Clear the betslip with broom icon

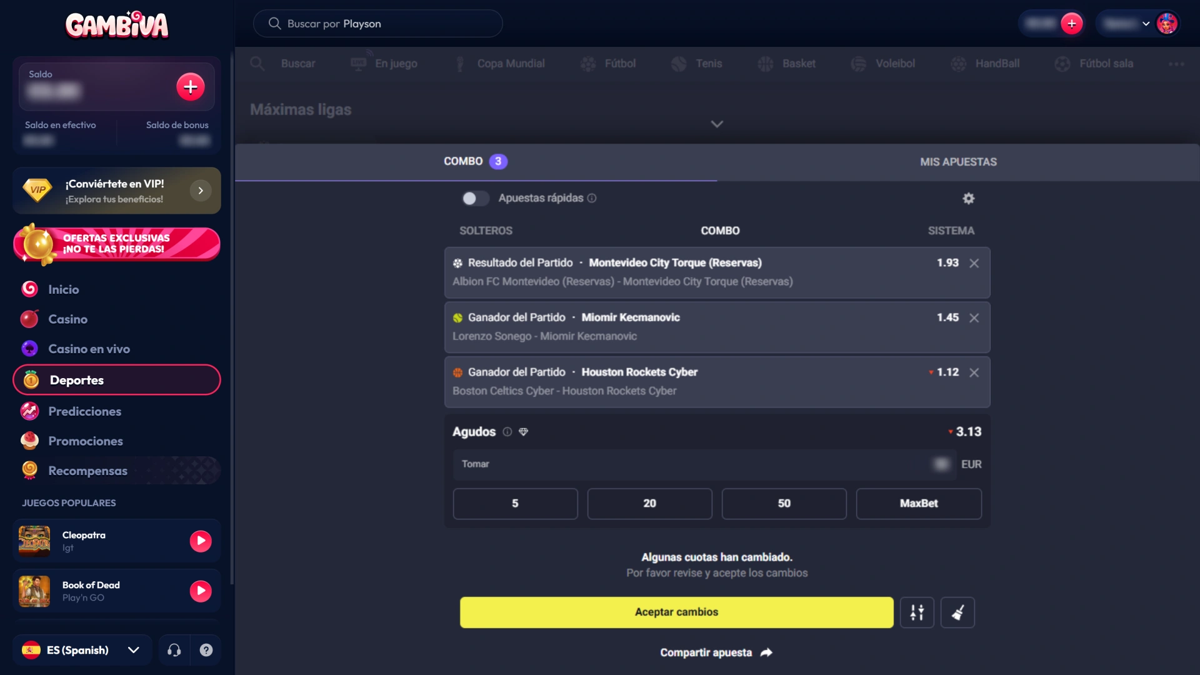pyautogui.click(x=957, y=612)
